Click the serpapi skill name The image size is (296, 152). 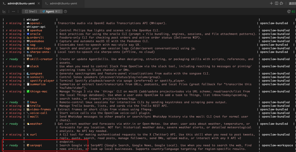36,145
